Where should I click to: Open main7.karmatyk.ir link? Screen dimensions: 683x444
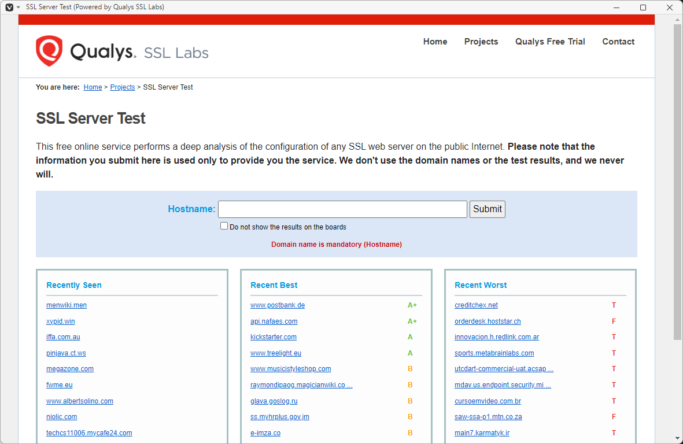tap(482, 432)
